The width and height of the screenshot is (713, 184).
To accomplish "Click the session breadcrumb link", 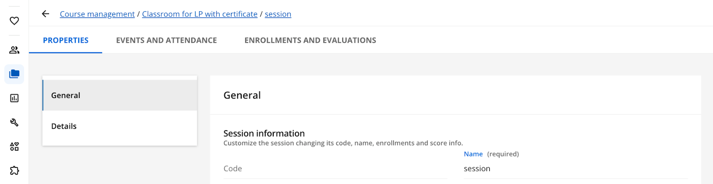I will point(278,14).
